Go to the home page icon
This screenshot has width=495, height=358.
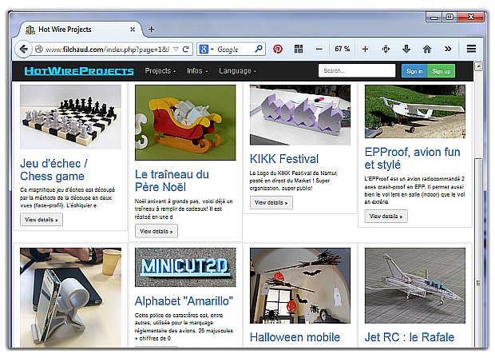click(427, 49)
